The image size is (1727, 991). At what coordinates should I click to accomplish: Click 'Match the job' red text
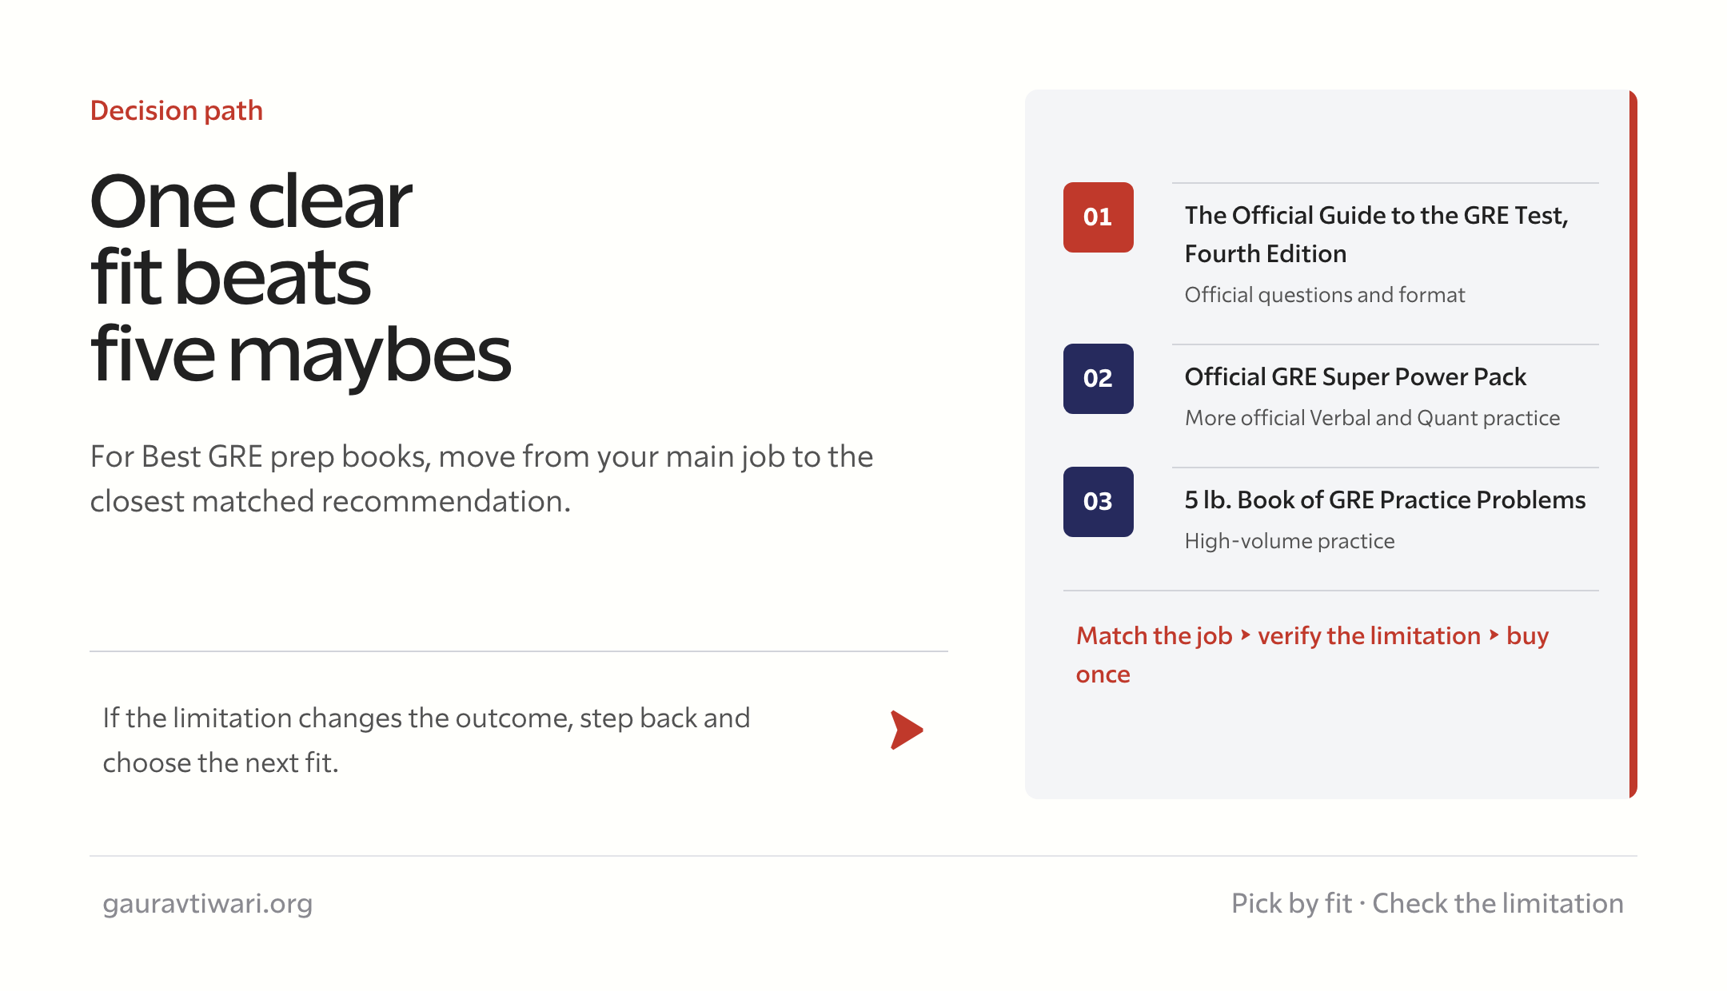pos(1154,636)
